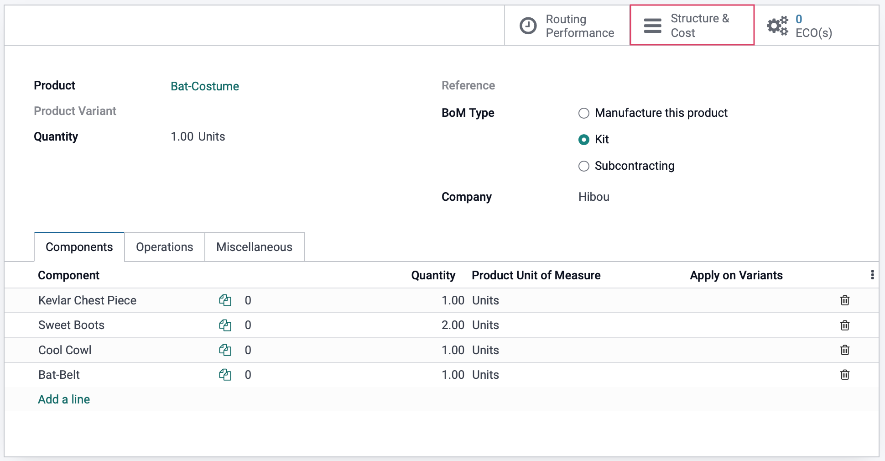The width and height of the screenshot is (885, 461).
Task: Open Routing Performance clock icon
Action: coord(528,26)
